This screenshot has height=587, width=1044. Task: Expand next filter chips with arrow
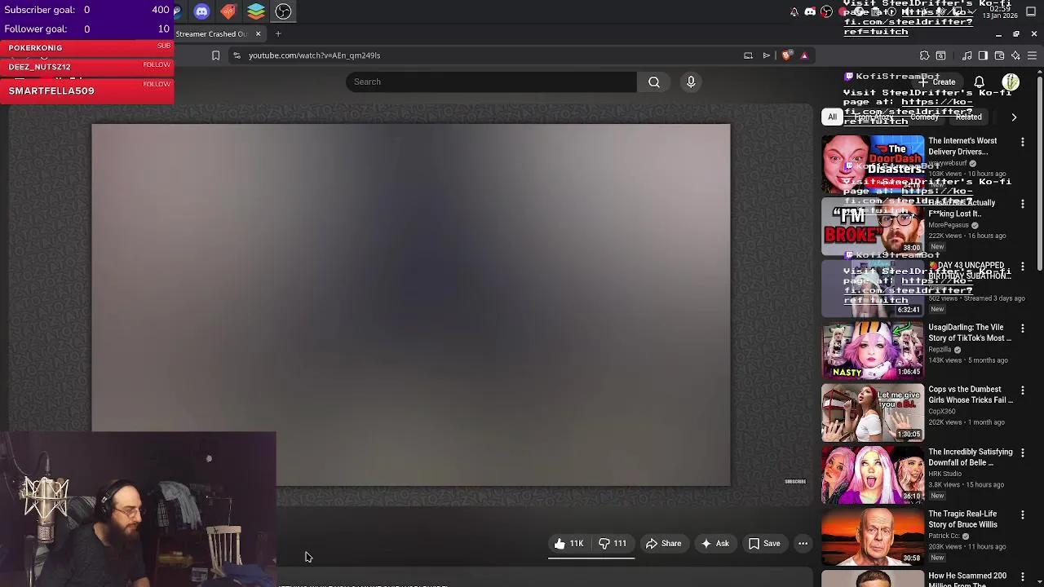coord(1014,117)
